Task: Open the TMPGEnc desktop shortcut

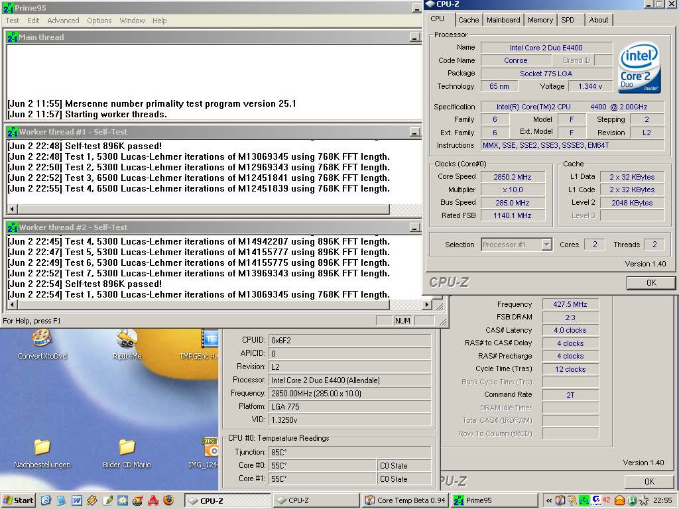Action: point(200,345)
